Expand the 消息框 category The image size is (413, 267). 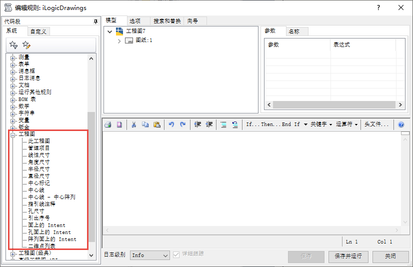12,72
